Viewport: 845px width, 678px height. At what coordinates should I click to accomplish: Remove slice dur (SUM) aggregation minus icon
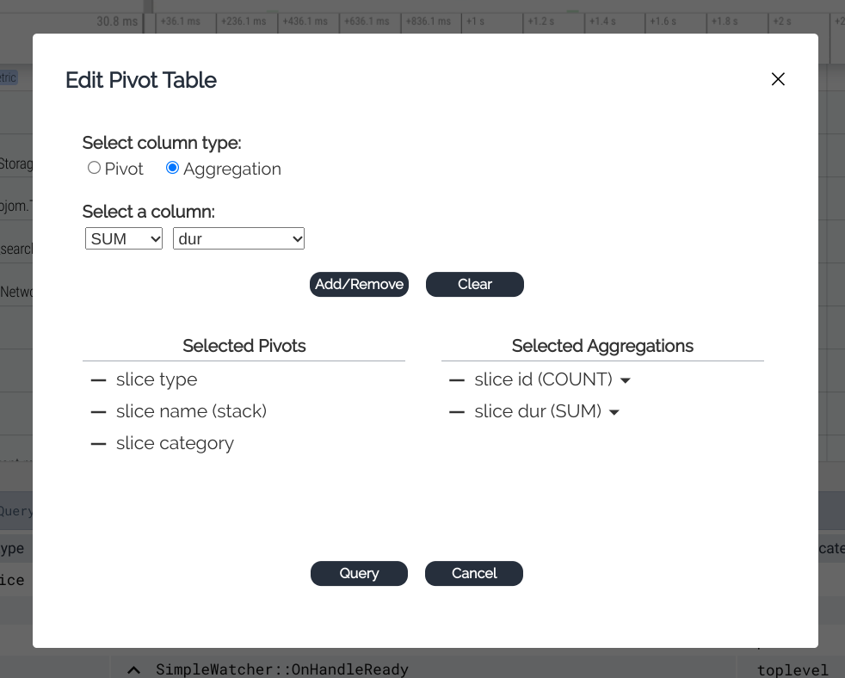[x=457, y=411]
